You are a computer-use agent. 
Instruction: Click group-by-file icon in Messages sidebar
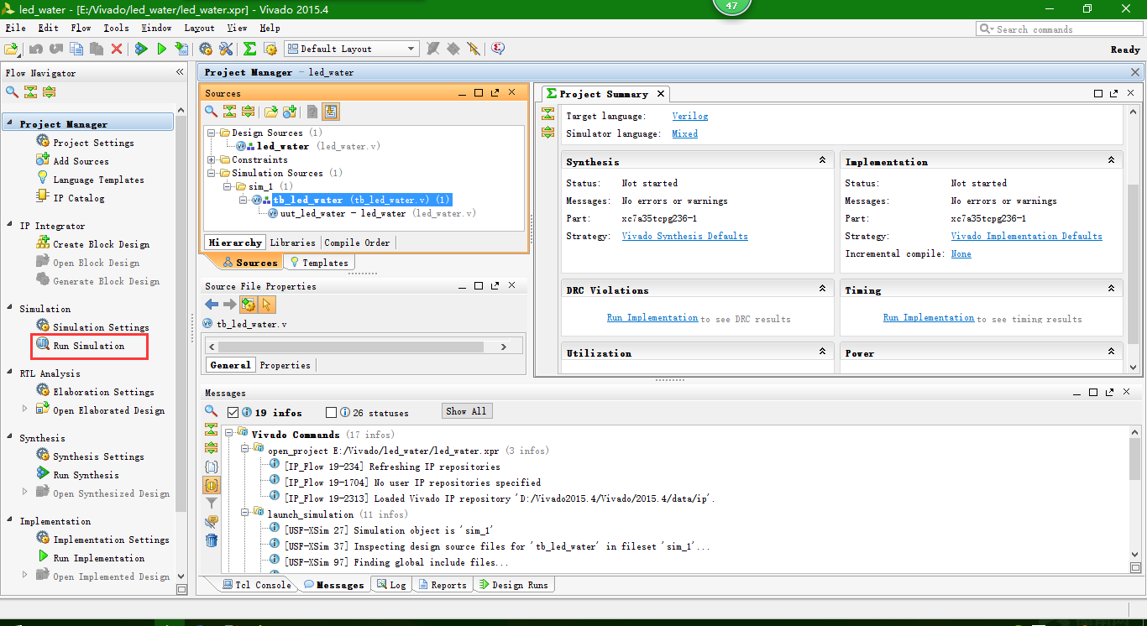click(212, 467)
